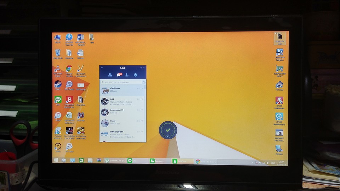Select Pro Evolution Soccer 2015 shortcut
This screenshot has height=191, width=340.
coord(69,133)
